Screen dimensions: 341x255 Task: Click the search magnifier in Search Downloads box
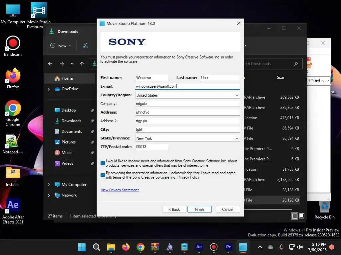point(296,64)
